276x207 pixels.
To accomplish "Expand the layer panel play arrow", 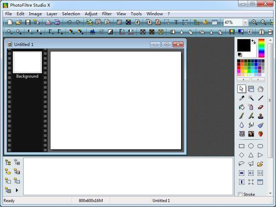I will pyautogui.click(x=17, y=190).
